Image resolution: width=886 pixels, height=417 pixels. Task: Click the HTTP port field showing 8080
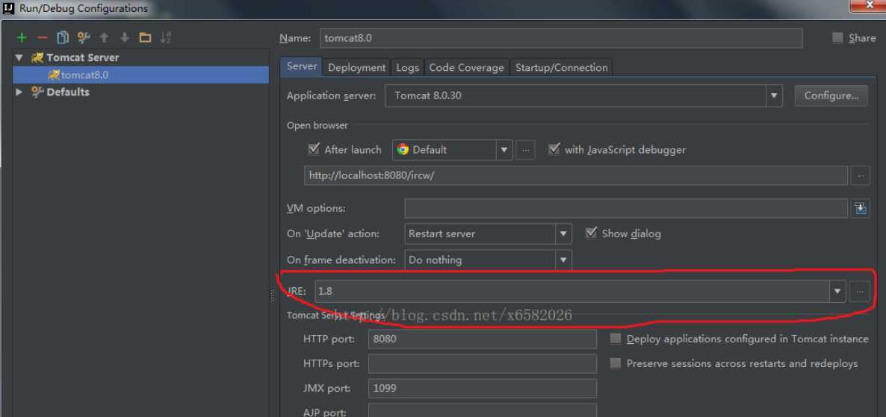coord(483,339)
